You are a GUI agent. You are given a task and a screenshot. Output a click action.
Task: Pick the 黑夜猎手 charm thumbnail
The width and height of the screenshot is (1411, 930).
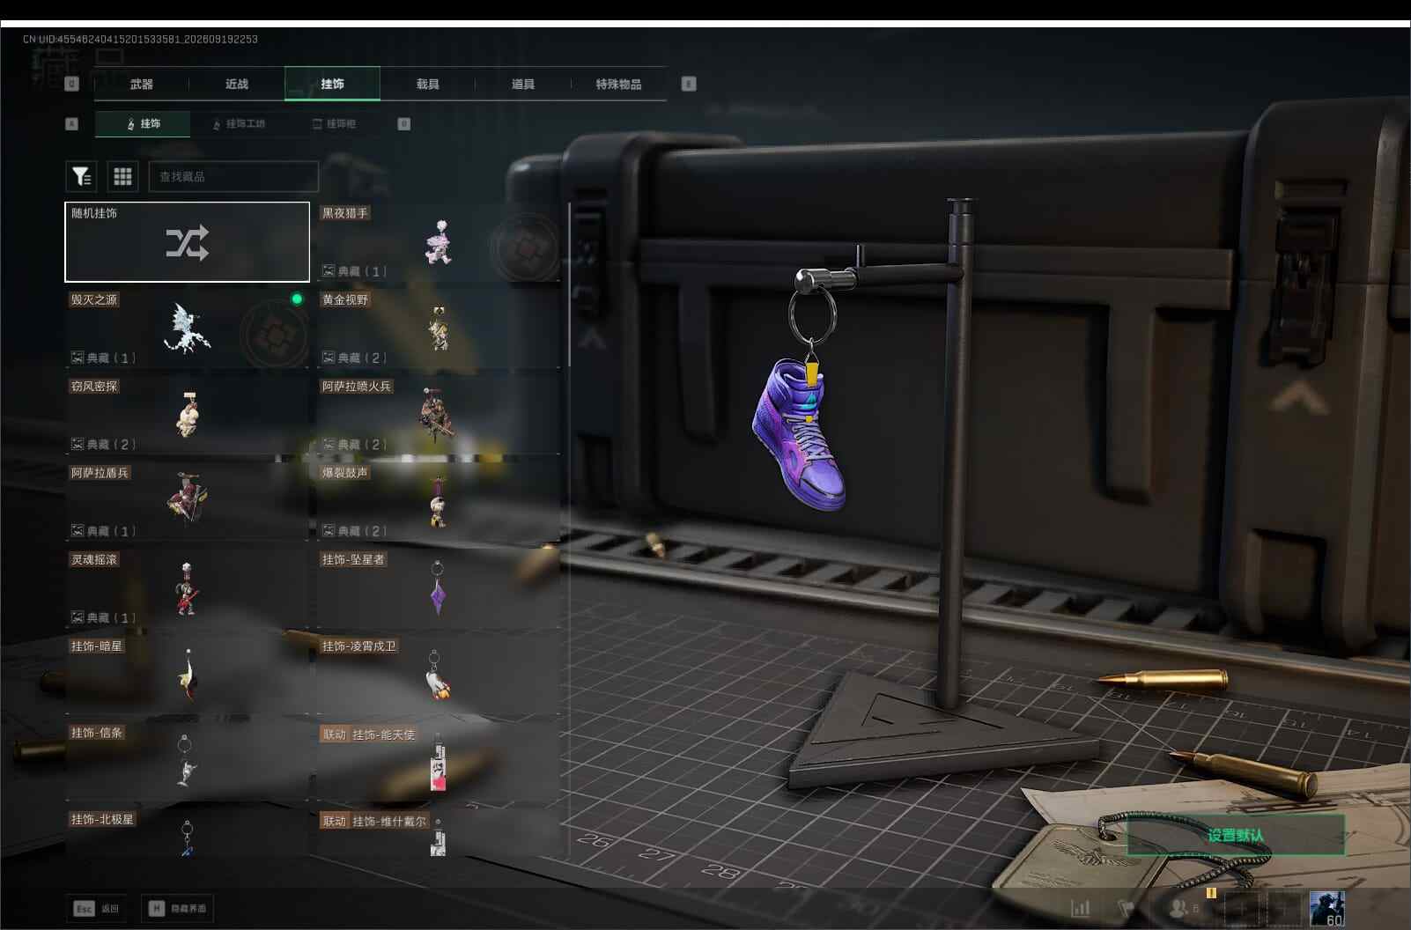439,242
